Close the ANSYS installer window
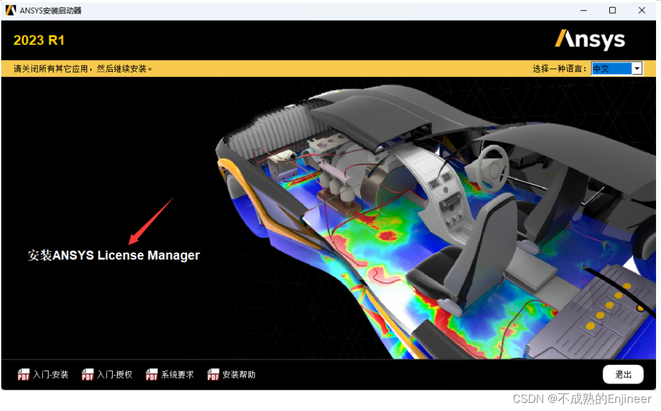661x411 pixels. pos(642,10)
